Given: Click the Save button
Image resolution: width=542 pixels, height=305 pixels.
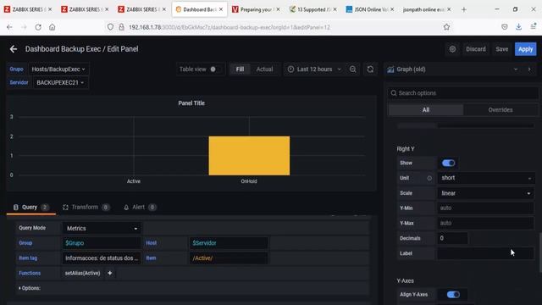Looking at the screenshot, I should coord(502,49).
